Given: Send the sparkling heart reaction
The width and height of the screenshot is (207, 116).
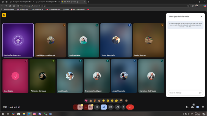Looking at the screenshot, I should (x=86, y=101).
